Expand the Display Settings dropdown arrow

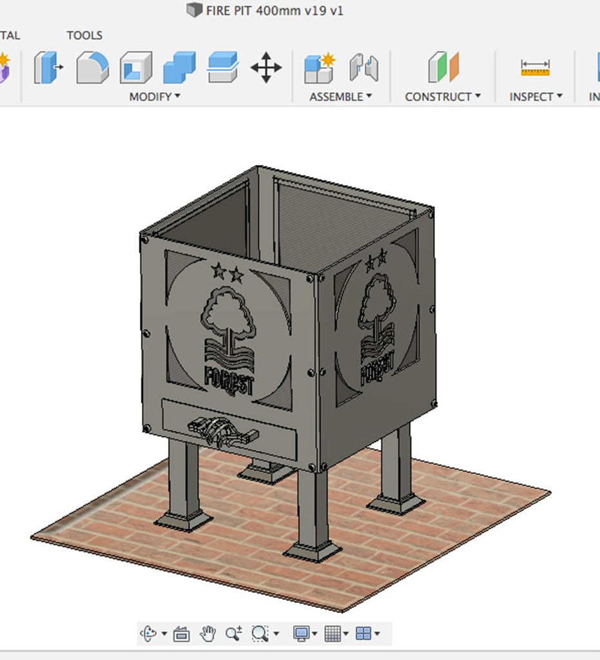click(315, 634)
